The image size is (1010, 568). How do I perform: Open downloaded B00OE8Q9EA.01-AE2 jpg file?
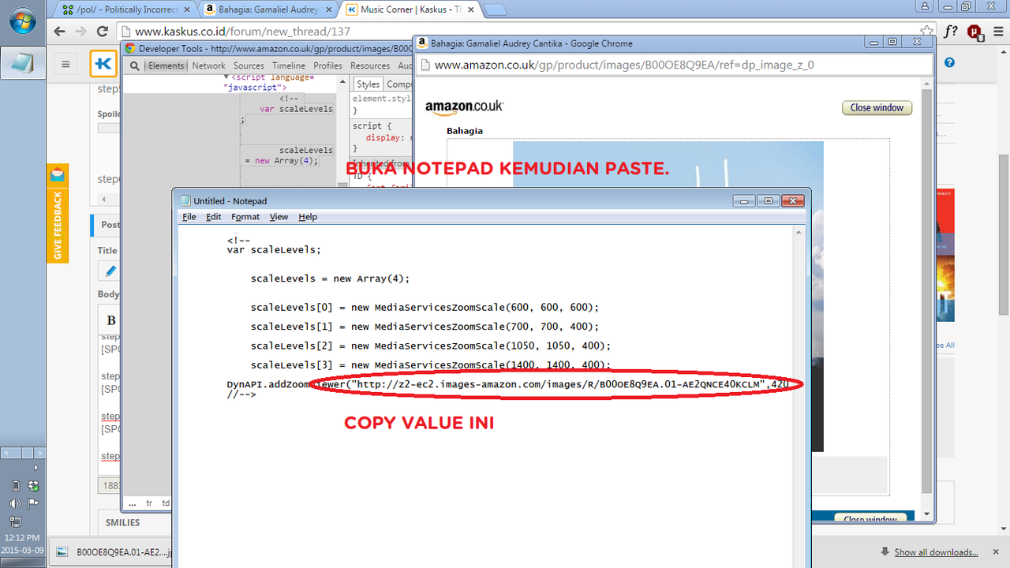pyautogui.click(x=115, y=552)
